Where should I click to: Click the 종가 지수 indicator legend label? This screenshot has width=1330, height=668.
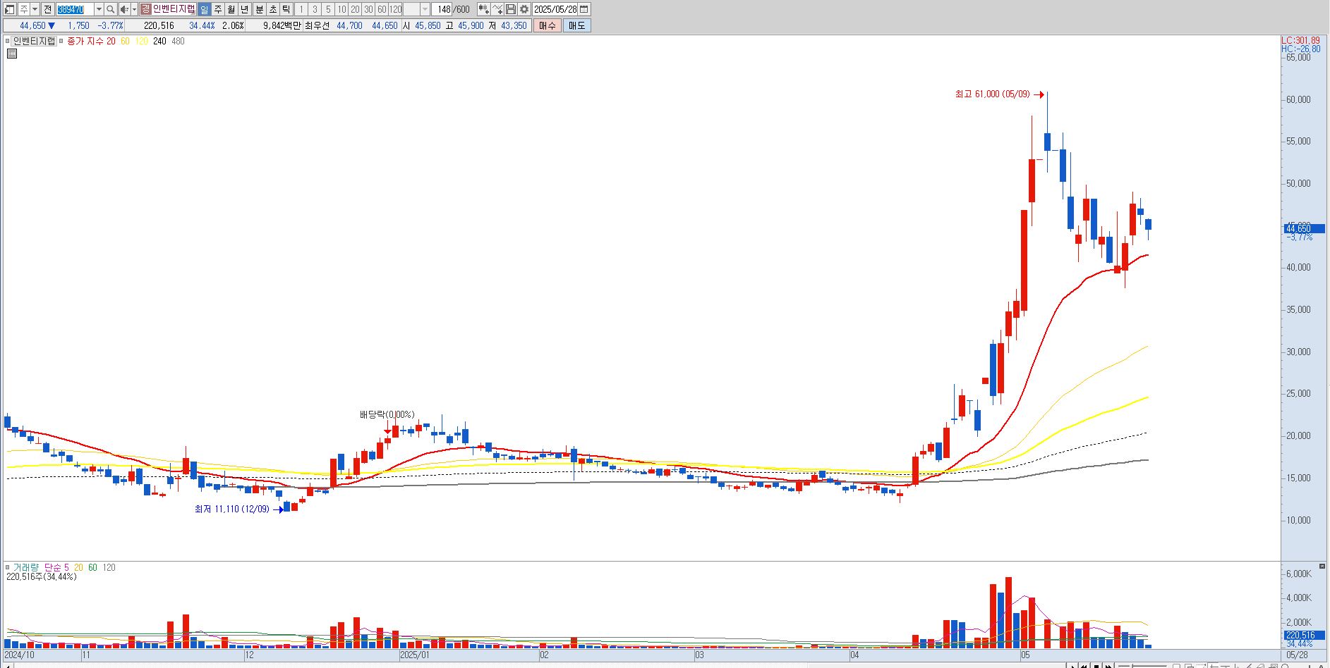pyautogui.click(x=85, y=41)
